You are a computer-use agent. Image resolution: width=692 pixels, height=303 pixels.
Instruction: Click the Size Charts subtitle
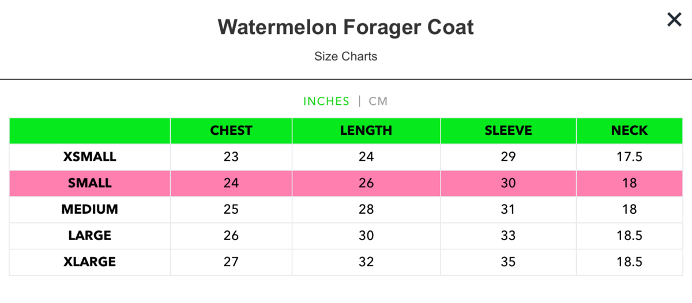coord(346,56)
